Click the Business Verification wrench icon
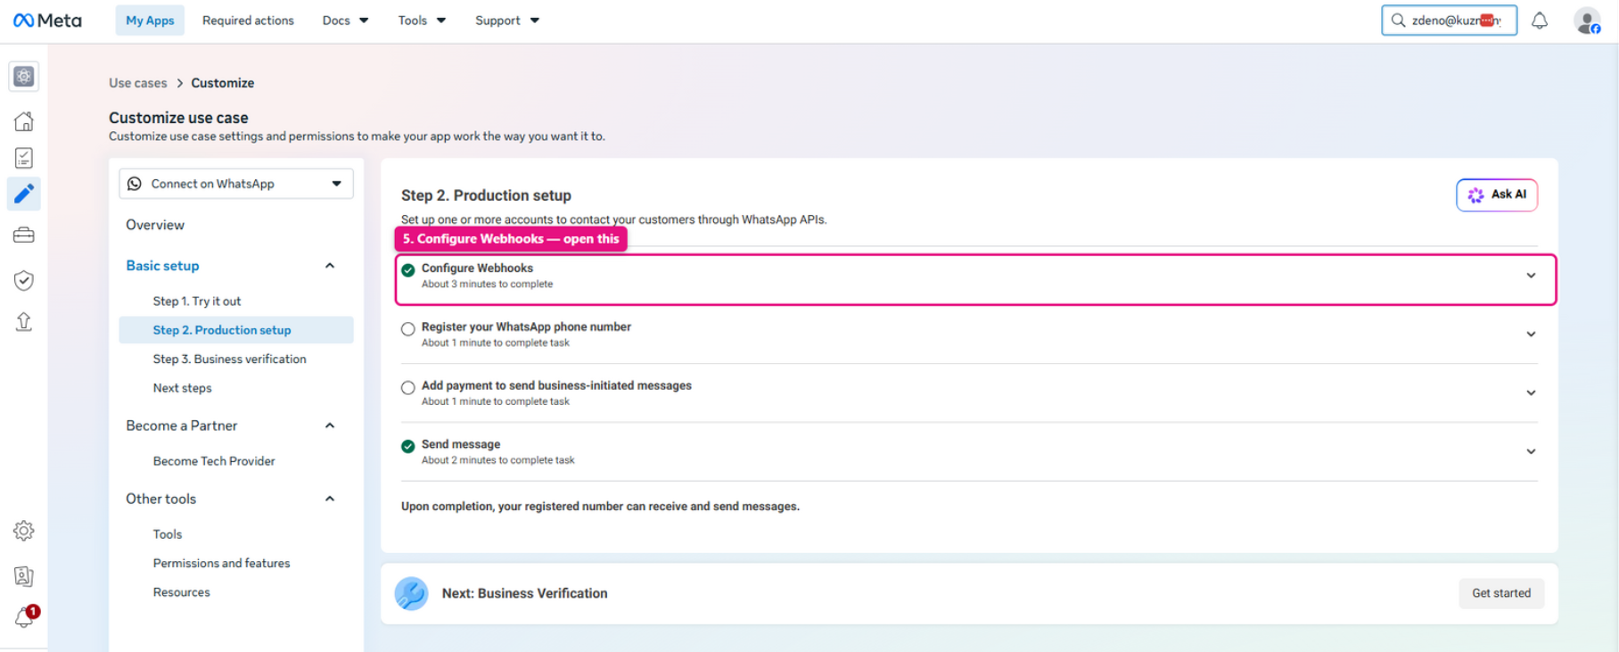The image size is (1619, 652). coord(411,593)
